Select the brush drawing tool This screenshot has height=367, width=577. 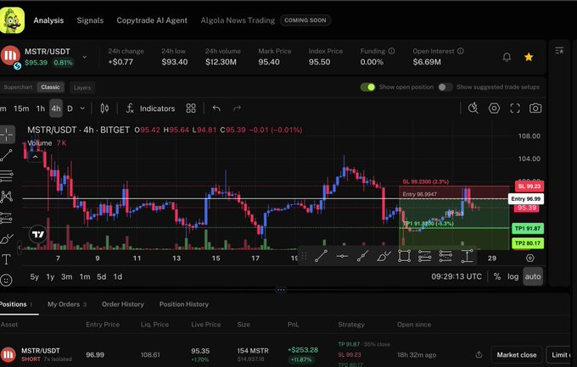click(6, 239)
